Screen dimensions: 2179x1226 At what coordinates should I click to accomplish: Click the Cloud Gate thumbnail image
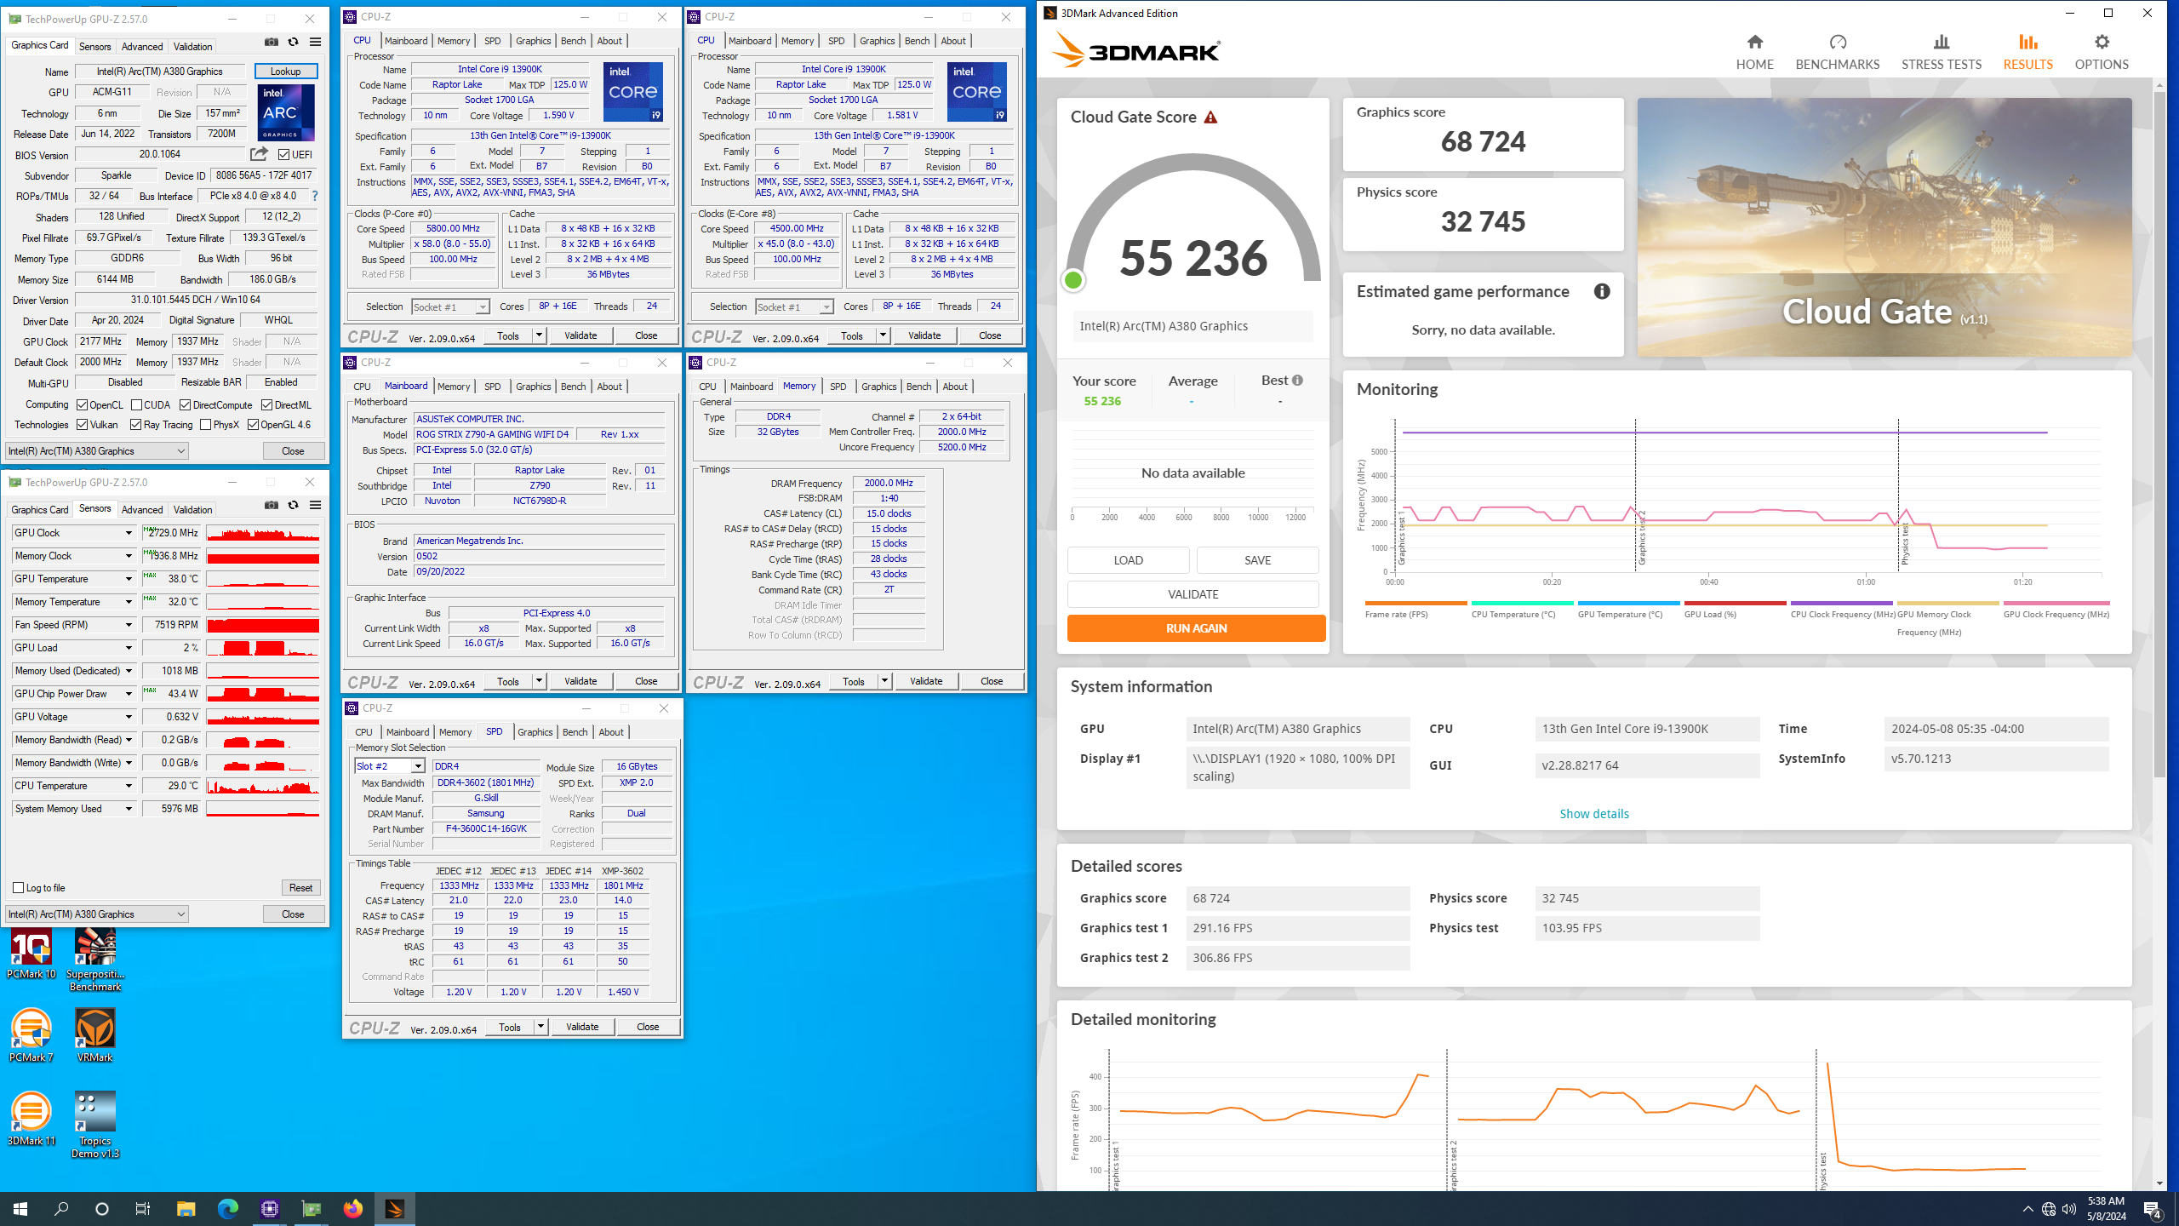1884,226
